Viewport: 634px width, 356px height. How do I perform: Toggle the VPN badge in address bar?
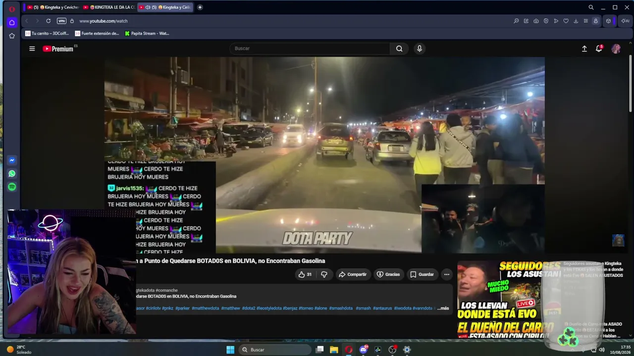pyautogui.click(x=61, y=21)
